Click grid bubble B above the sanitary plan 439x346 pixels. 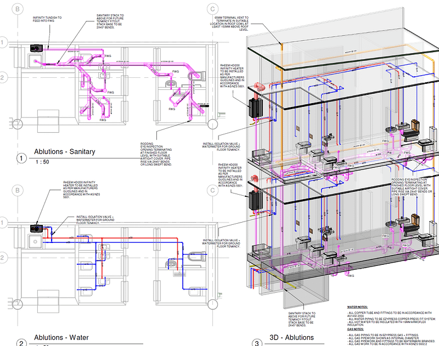click(19, 9)
